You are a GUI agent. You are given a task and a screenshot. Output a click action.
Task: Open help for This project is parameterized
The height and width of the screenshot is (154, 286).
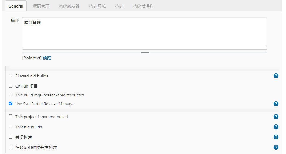[x=276, y=117]
